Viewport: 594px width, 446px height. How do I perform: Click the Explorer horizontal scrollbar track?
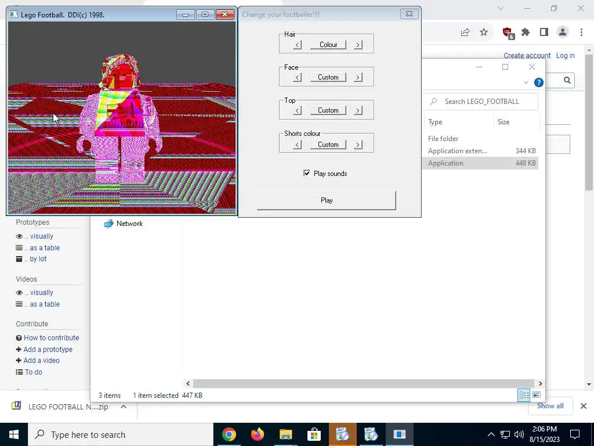click(364, 383)
